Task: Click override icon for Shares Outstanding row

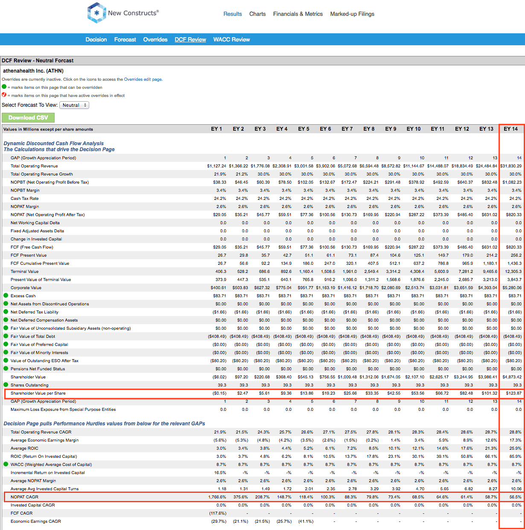Action: click(6, 385)
